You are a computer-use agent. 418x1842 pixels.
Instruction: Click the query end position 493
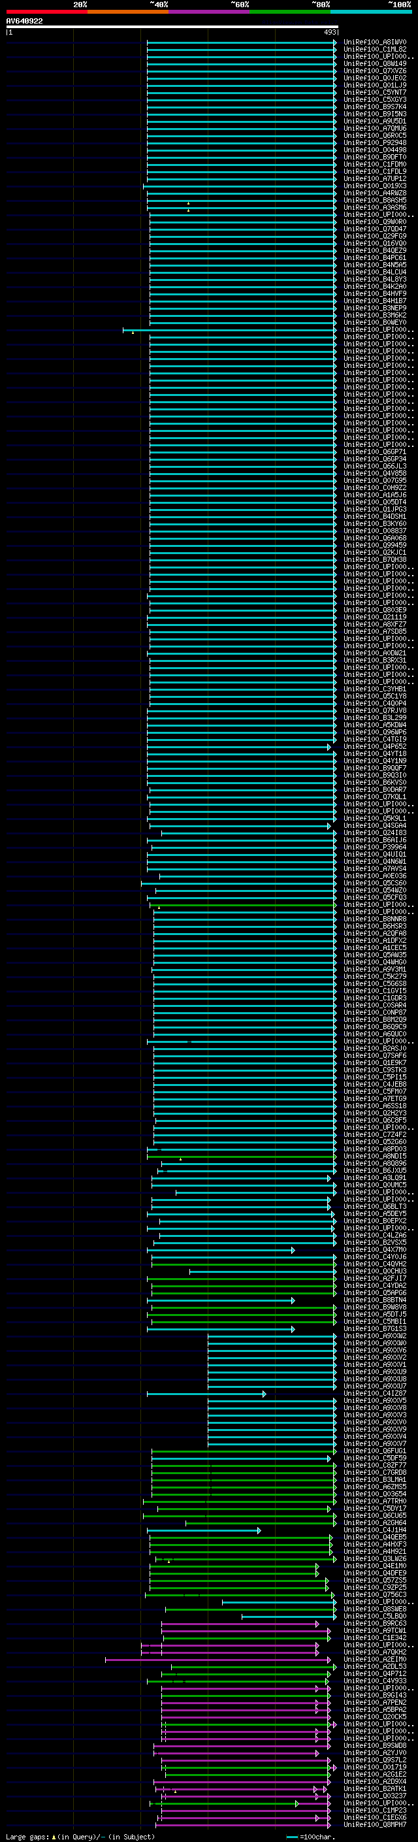[329, 32]
